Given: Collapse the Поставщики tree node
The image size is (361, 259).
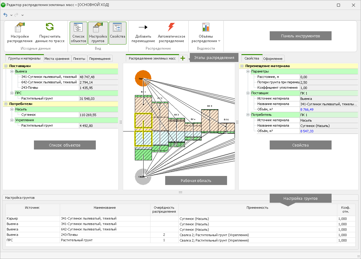Looking at the screenshot, I should point(6,66).
